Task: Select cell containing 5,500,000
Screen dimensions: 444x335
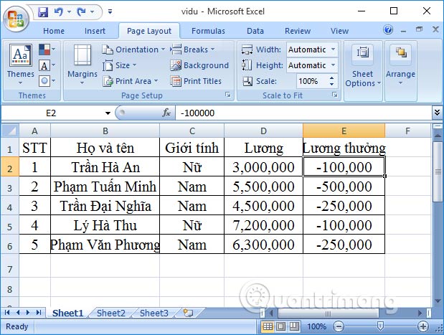Action: [263, 186]
